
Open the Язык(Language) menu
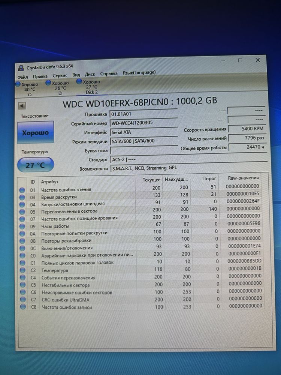[139, 72]
